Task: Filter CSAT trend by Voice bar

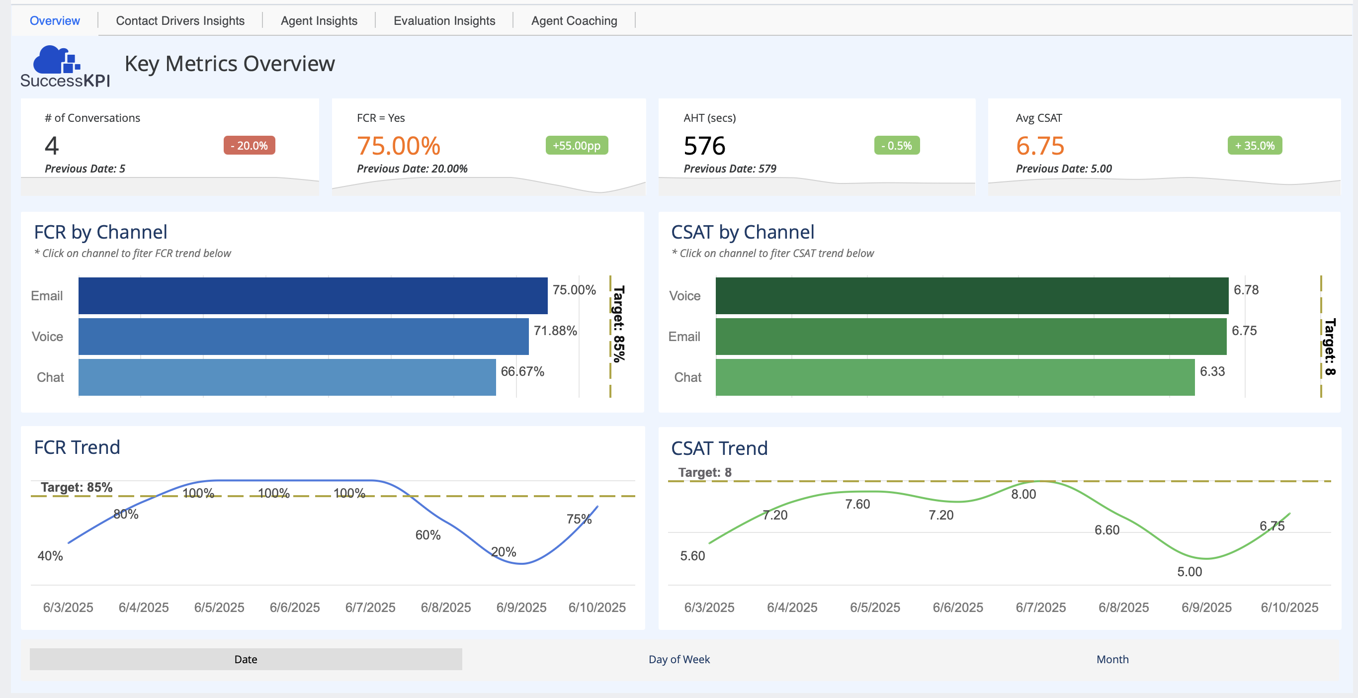Action: [x=971, y=296]
